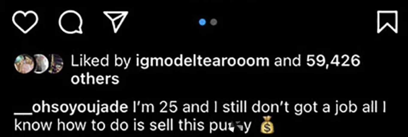This screenshot has height=137, width=408.
Task: Click the blurred censor patch in caption
Action: click(x=235, y=127)
